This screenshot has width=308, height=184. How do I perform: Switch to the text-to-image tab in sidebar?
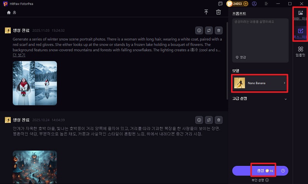click(300, 34)
